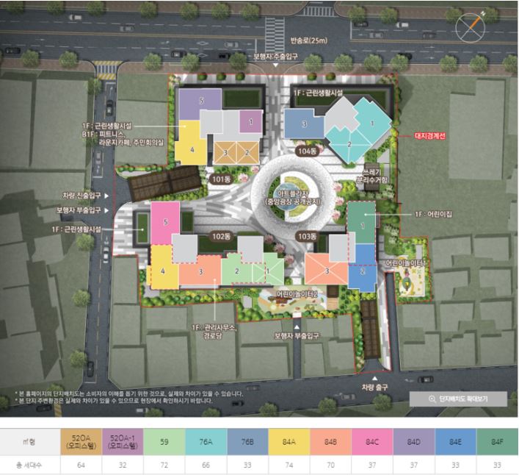Open the 단지배치도 확대보기 enlarged site plan button
This screenshot has width=519, height=475.
tap(458, 399)
